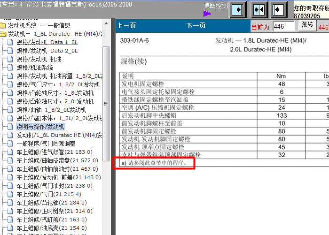
Task: Open 规格/发动机 机油容量 1_8/2_0L item
Action: tap(59, 76)
